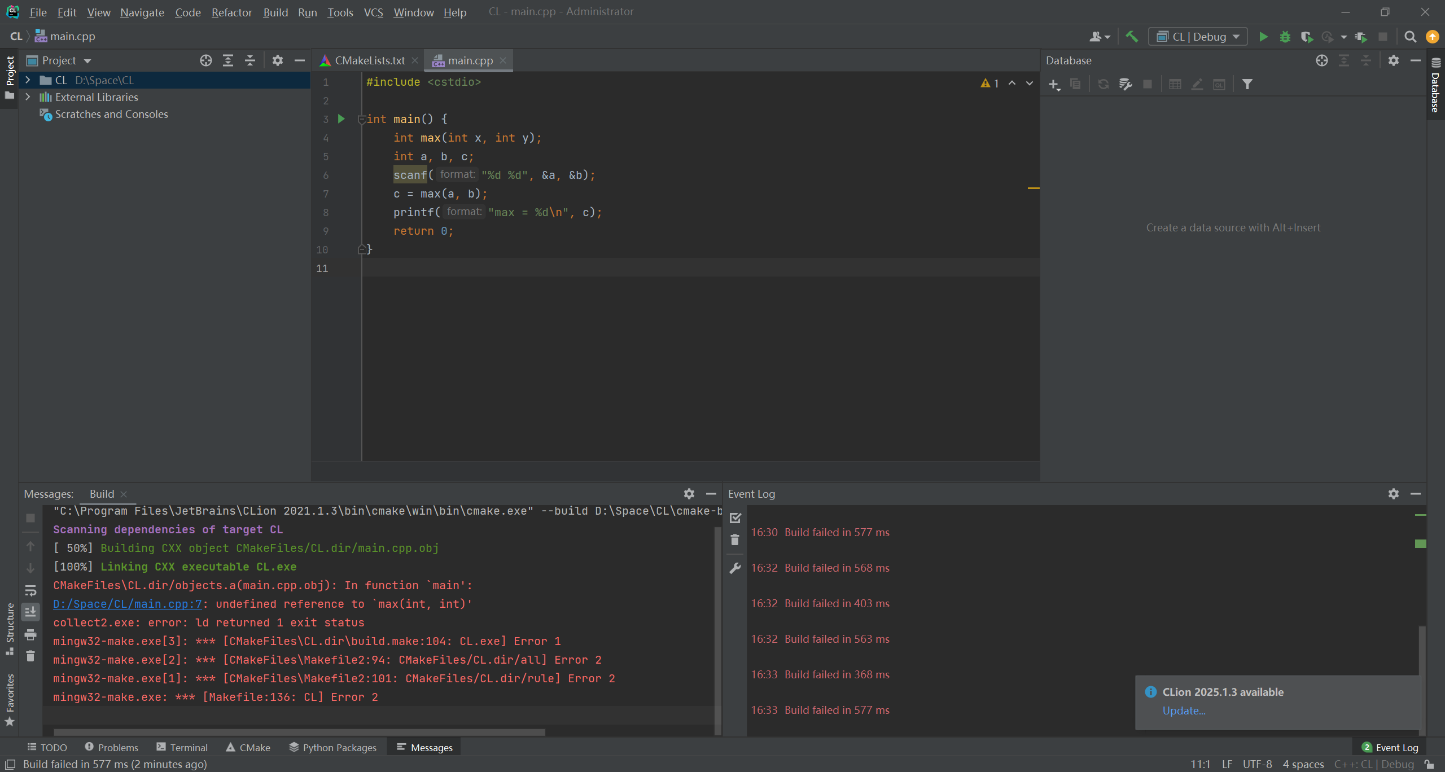Open the CL | Debug configuration dropdown
This screenshot has width=1445, height=772.
1198,37
